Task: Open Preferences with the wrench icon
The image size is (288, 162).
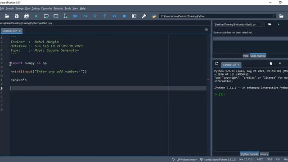Action: pos(144,16)
